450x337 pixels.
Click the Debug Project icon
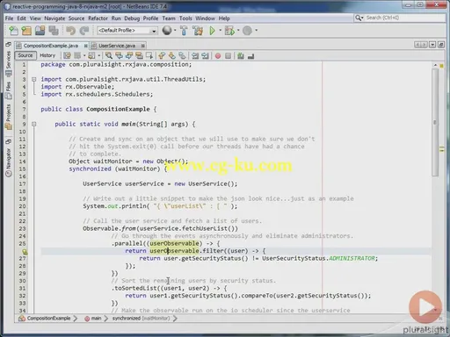click(x=229, y=30)
